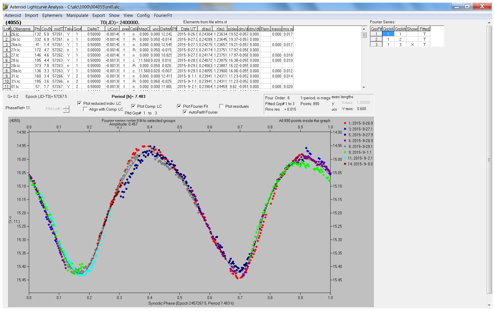Click legend entry 11; 2015-9-2.1
This screenshot has width=495, height=311.
[358, 158]
